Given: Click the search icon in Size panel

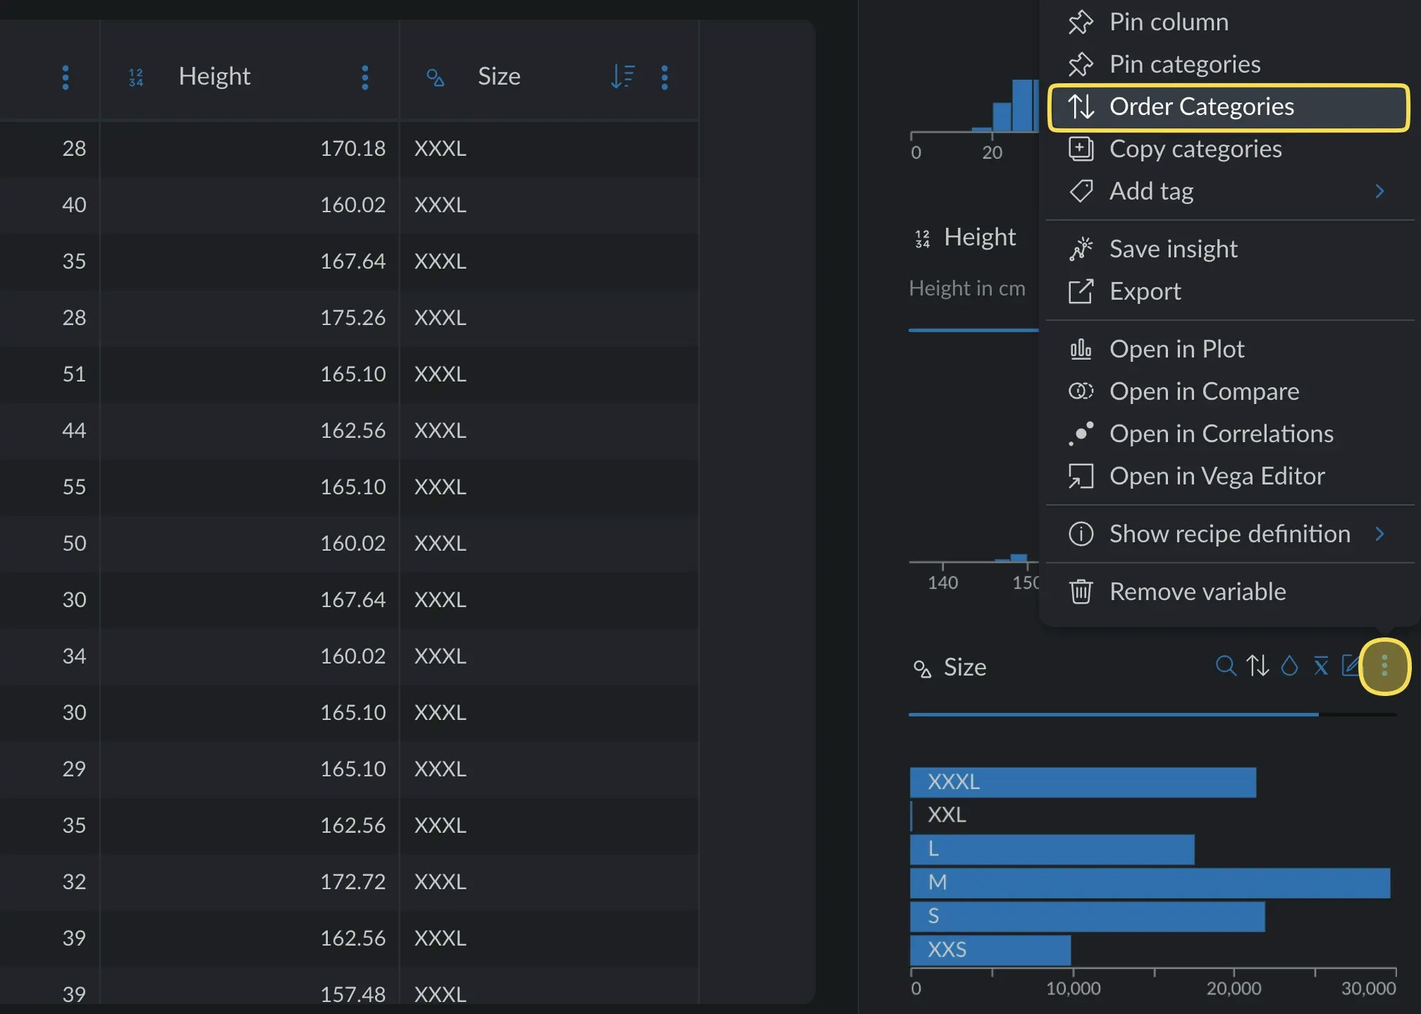Looking at the screenshot, I should [x=1226, y=666].
